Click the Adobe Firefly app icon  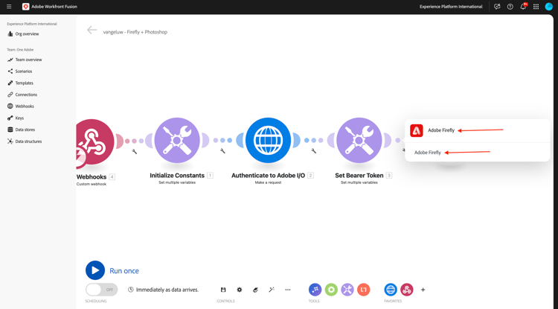coord(417,130)
